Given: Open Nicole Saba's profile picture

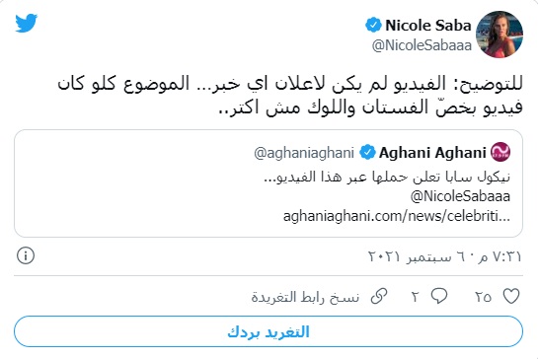Looking at the screenshot, I should (500, 35).
